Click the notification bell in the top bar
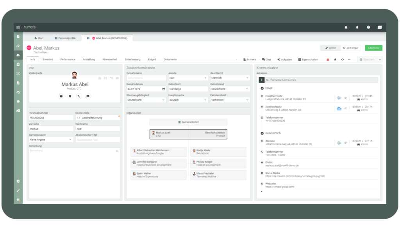This screenshot has width=400, height=228. coord(357,27)
